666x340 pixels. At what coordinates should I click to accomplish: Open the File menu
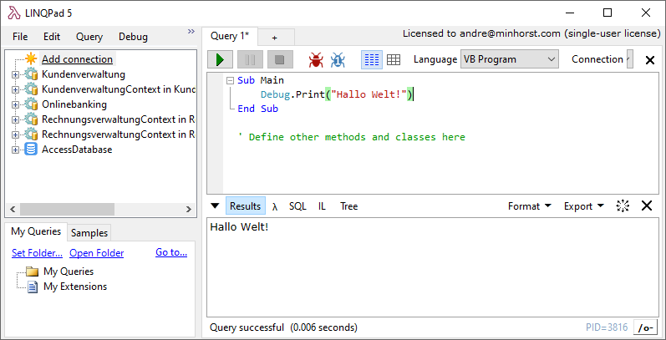click(20, 37)
